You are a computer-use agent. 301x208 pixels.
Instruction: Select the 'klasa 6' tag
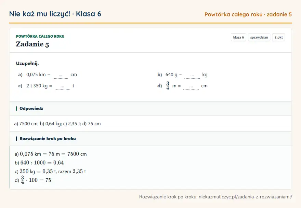(x=238, y=37)
